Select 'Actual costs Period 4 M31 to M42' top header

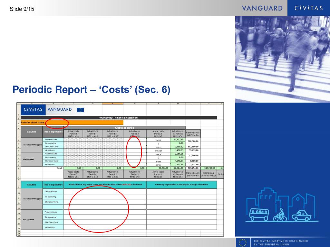tap(92, 133)
